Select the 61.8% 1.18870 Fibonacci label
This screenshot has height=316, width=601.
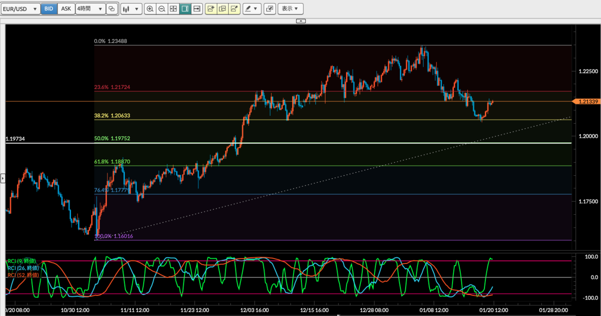(x=112, y=162)
